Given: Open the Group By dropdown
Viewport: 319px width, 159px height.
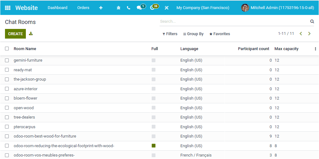Looking at the screenshot, I should click(x=193, y=34).
